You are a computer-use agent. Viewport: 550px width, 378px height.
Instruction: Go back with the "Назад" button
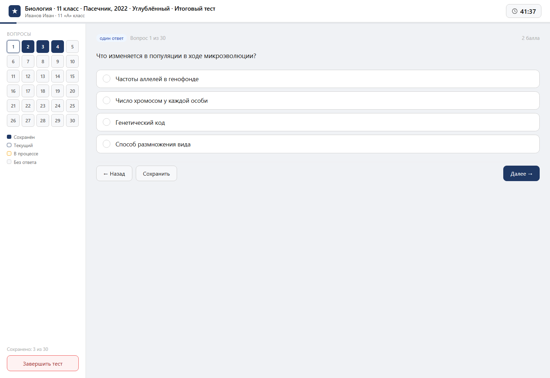coord(114,174)
